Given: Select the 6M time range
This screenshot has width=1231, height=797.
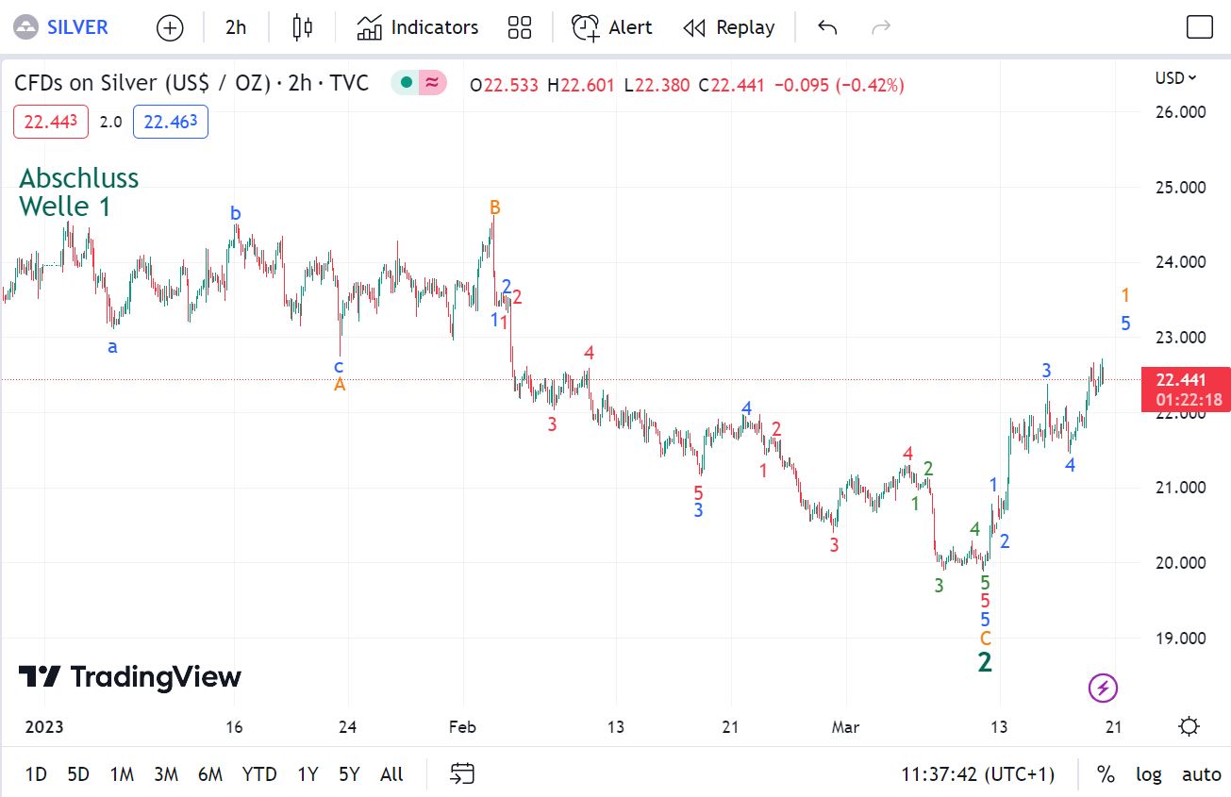Looking at the screenshot, I should 210,774.
